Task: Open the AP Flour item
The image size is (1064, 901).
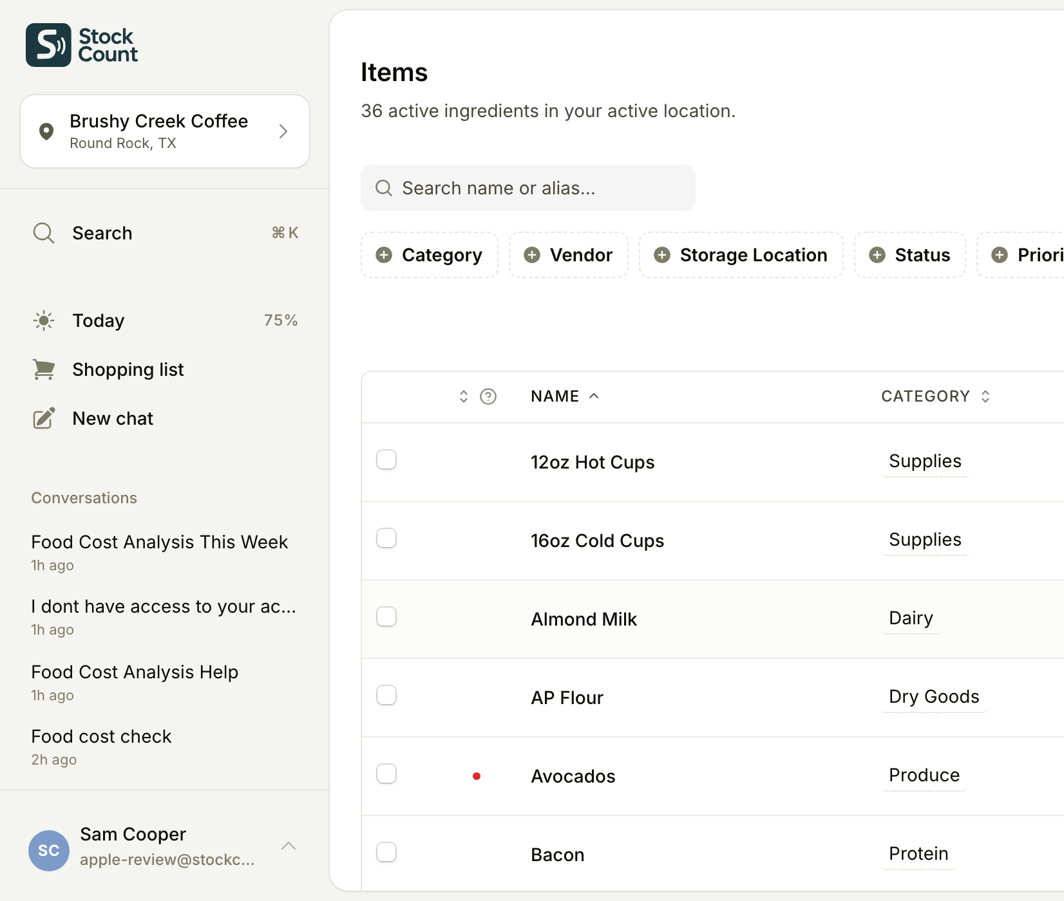Action: [567, 698]
